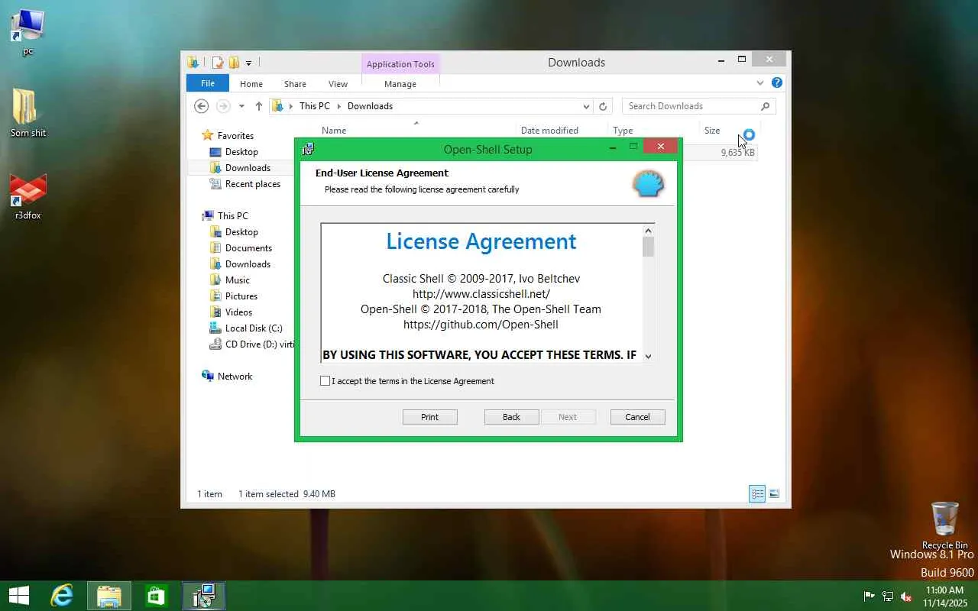Screen dimensions: 978x611
Task: Switch to File Explorer on the taskbar
Action: [109, 596]
